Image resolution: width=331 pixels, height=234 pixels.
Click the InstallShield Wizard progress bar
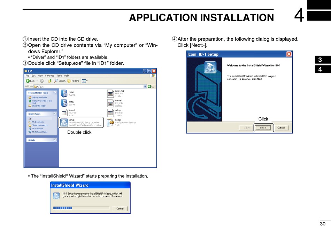coord(81,208)
